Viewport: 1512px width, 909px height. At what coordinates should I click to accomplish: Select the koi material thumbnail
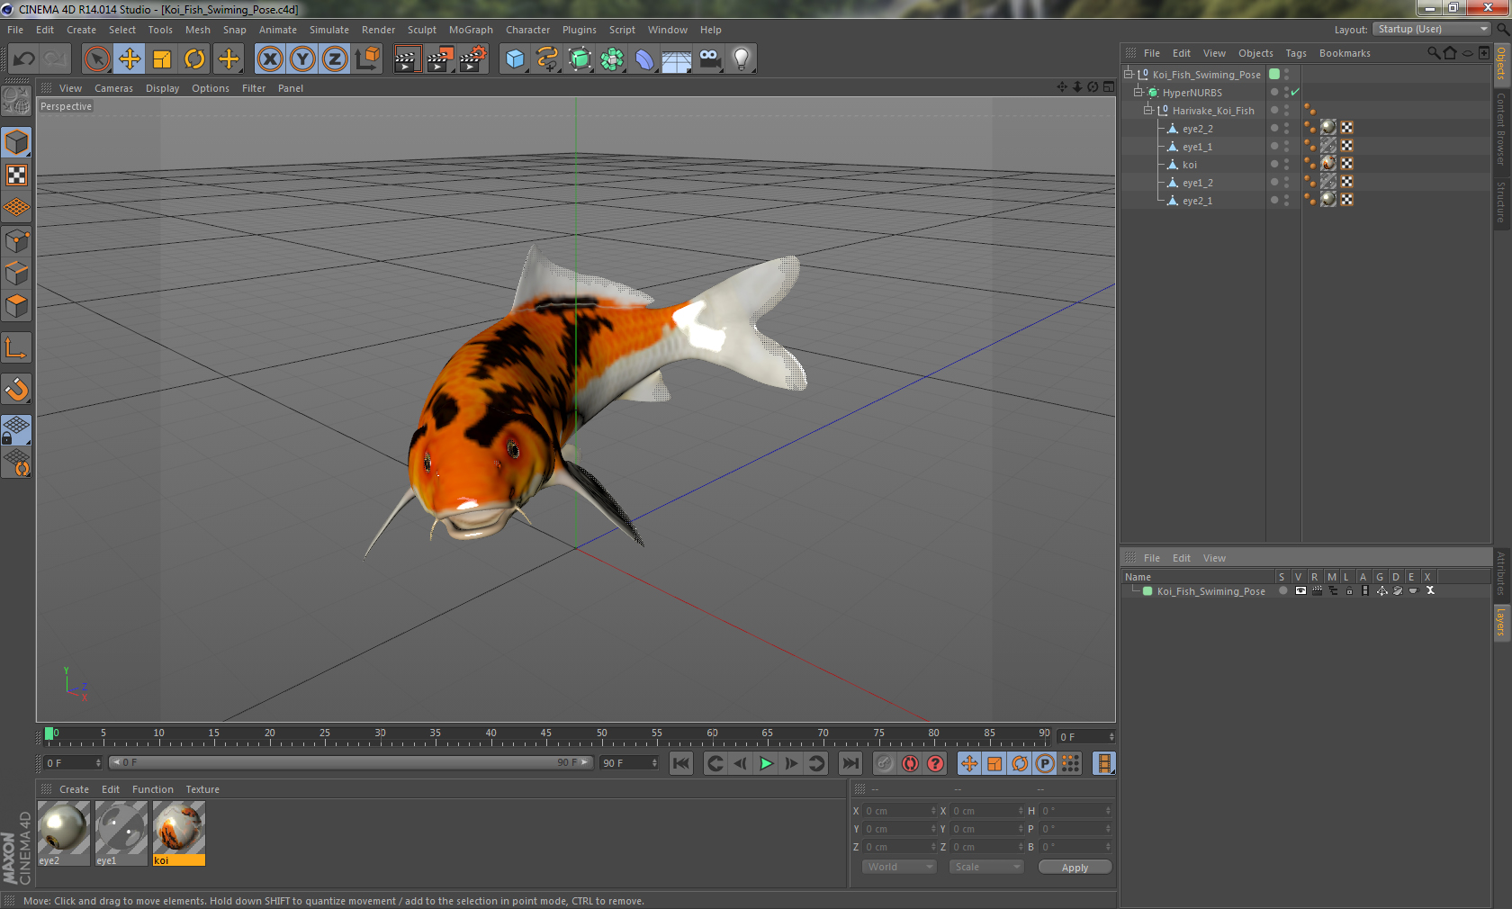(x=179, y=833)
